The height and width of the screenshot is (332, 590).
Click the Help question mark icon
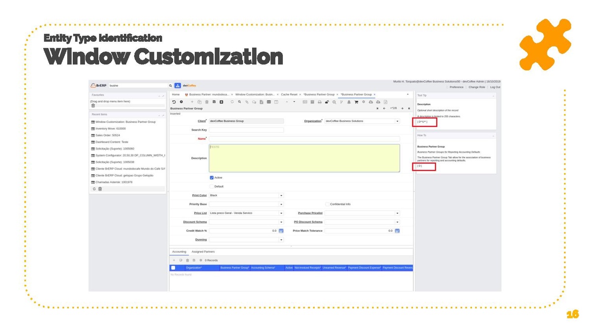181,102
